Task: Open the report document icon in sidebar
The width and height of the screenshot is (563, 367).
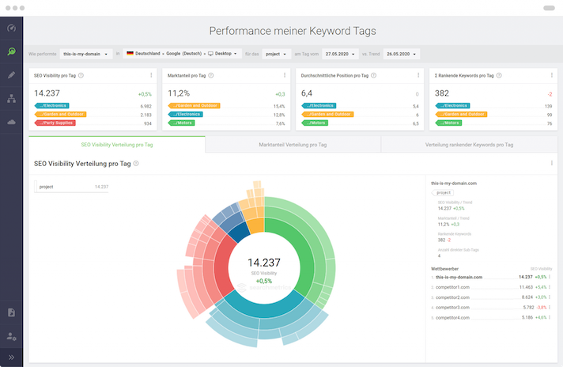Action: pyautogui.click(x=11, y=312)
